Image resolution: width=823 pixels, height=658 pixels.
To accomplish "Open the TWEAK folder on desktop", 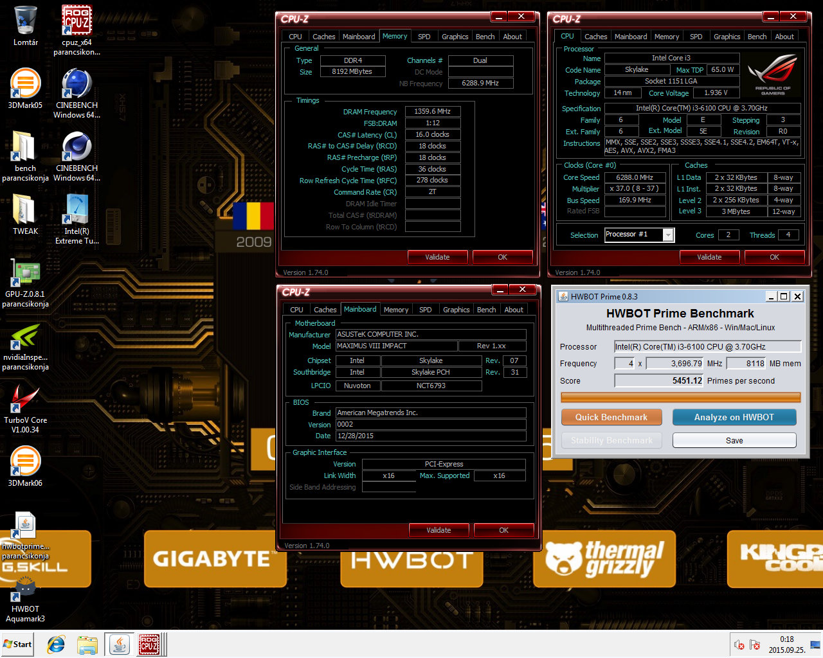I will click(25, 209).
